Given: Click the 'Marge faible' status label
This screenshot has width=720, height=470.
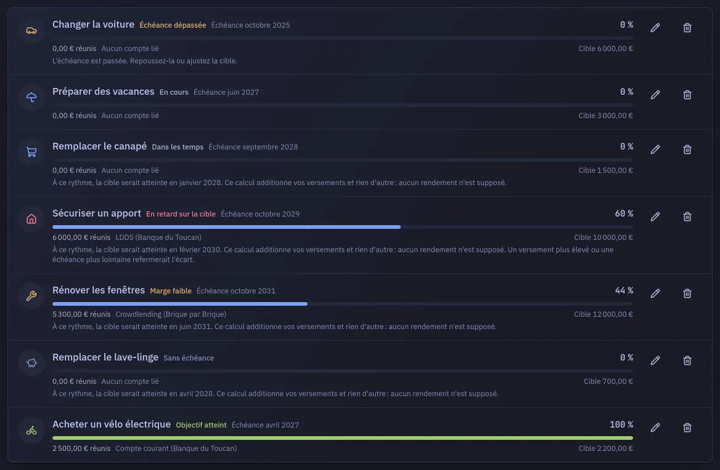Looking at the screenshot, I should 171,291.
